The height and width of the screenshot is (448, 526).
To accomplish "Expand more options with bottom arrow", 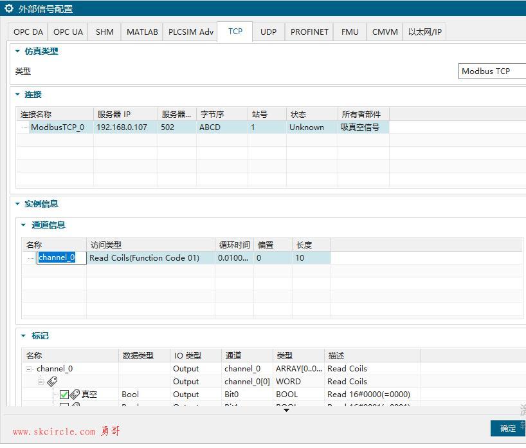I will [286, 410].
